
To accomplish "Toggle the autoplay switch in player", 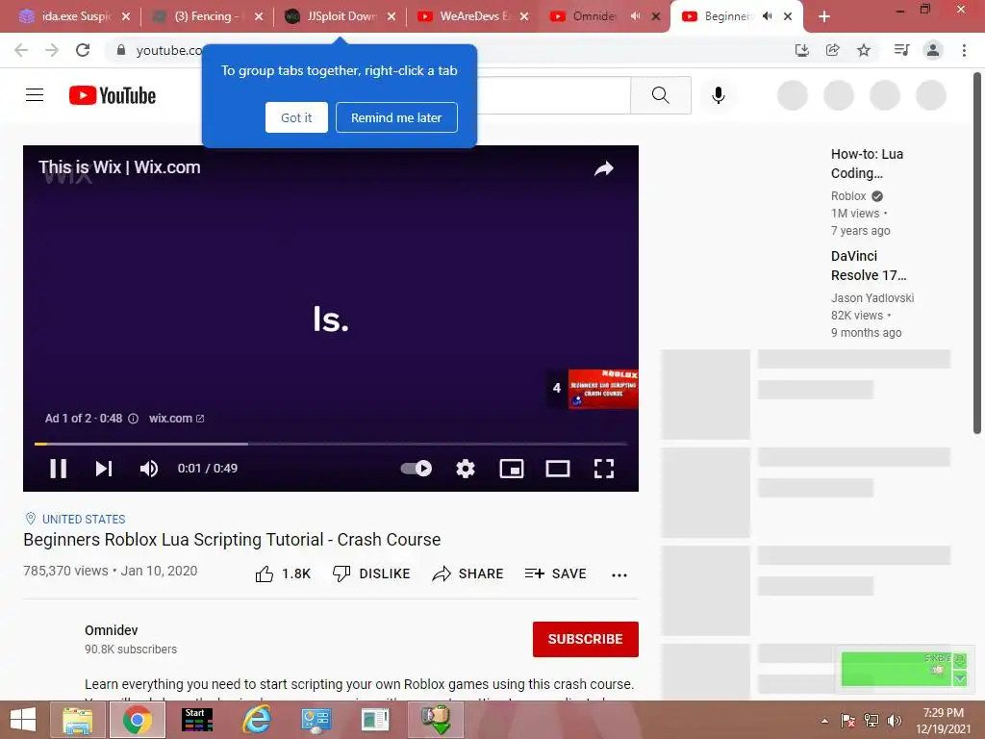I will pyautogui.click(x=416, y=469).
